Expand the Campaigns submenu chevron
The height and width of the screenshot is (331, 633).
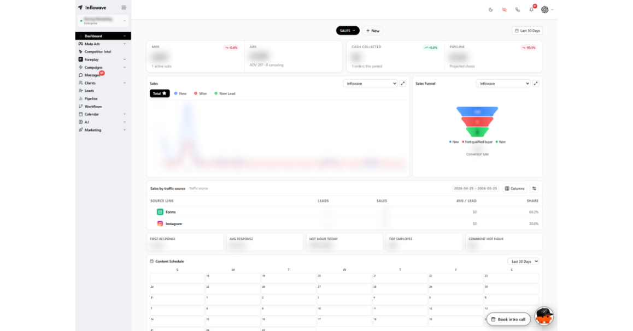[124, 67]
